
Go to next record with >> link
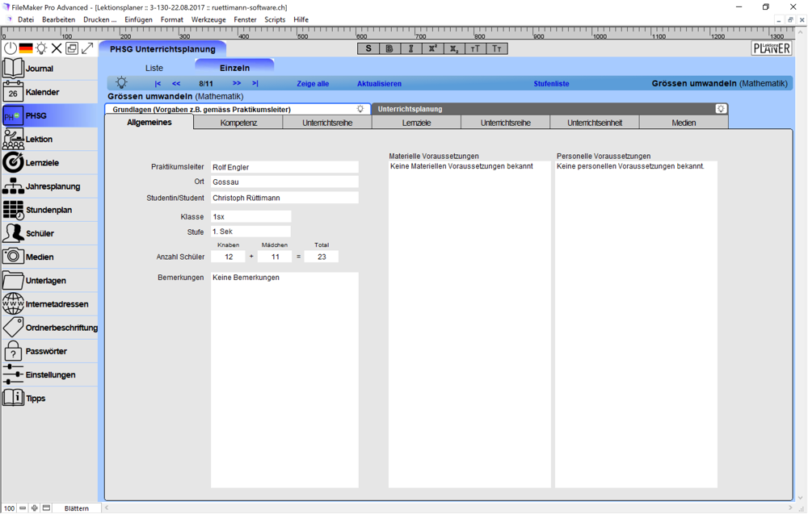[x=237, y=83]
